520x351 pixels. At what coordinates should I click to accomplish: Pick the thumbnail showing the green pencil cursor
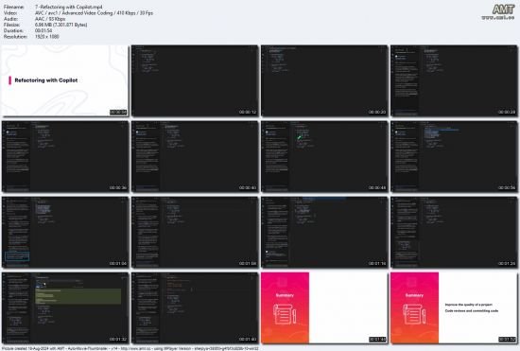[324, 156]
